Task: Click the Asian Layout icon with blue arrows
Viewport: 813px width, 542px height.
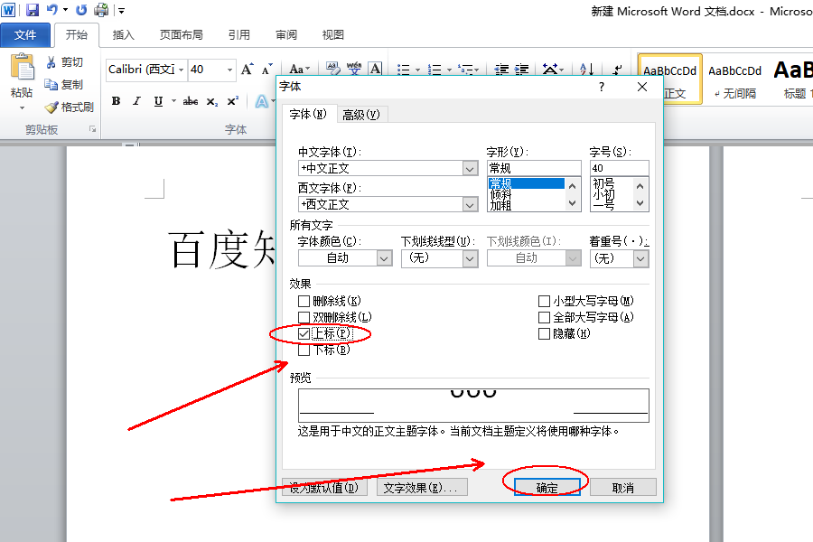Action: pos(550,69)
